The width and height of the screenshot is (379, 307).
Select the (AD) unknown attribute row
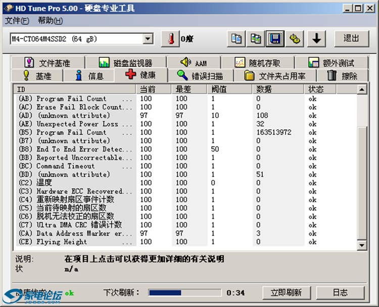(x=185, y=116)
